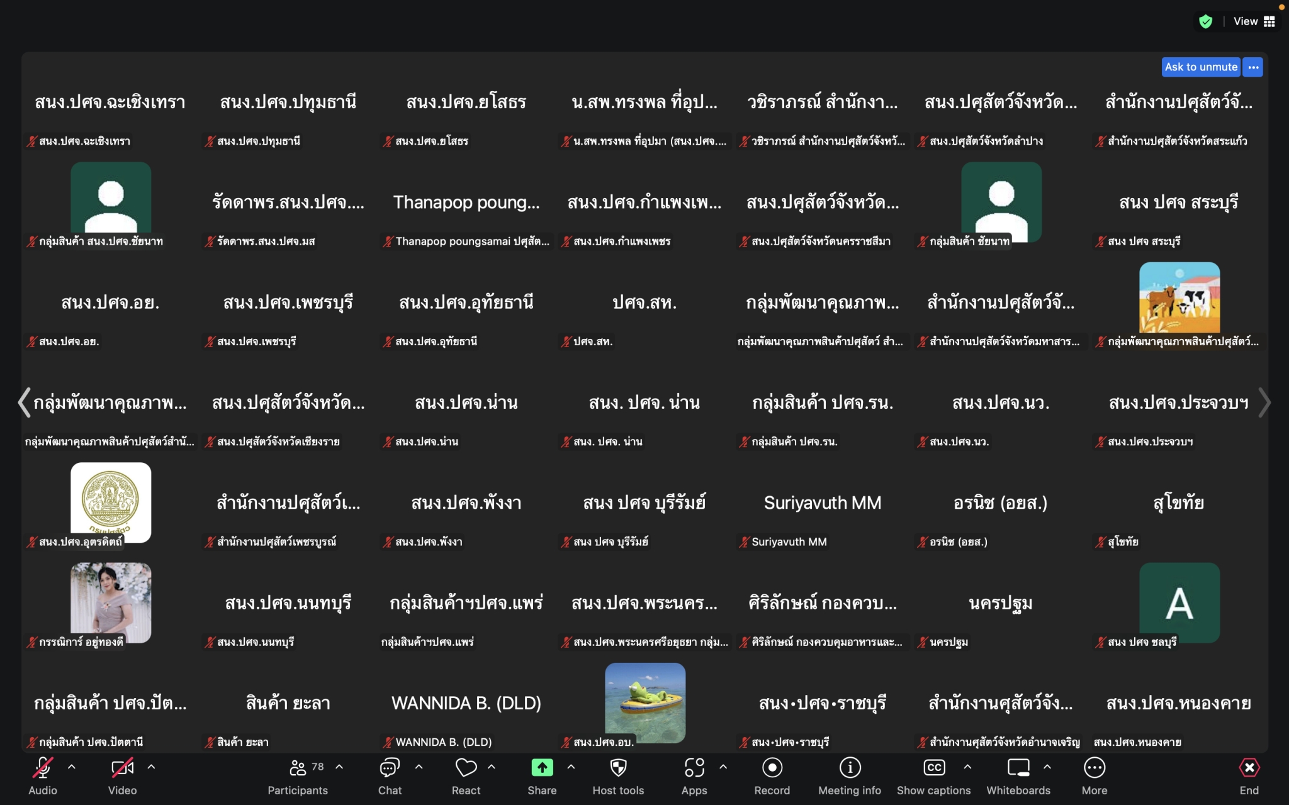
Task: Open share options arrow next to Share
Action: [x=571, y=767]
